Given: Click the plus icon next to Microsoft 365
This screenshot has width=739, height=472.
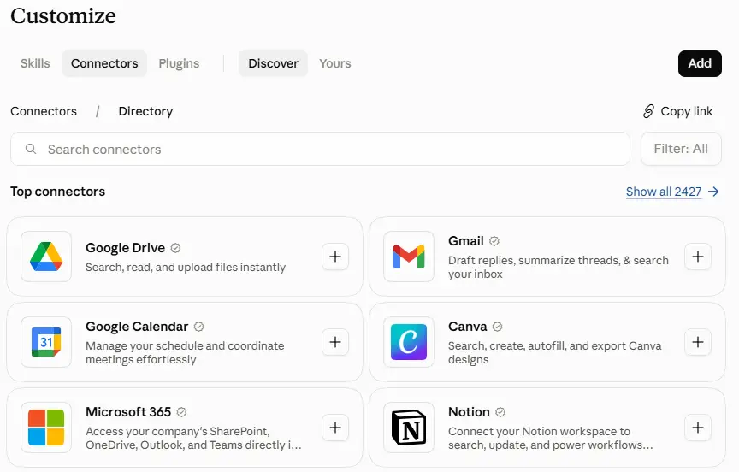Looking at the screenshot, I should click(x=335, y=428).
